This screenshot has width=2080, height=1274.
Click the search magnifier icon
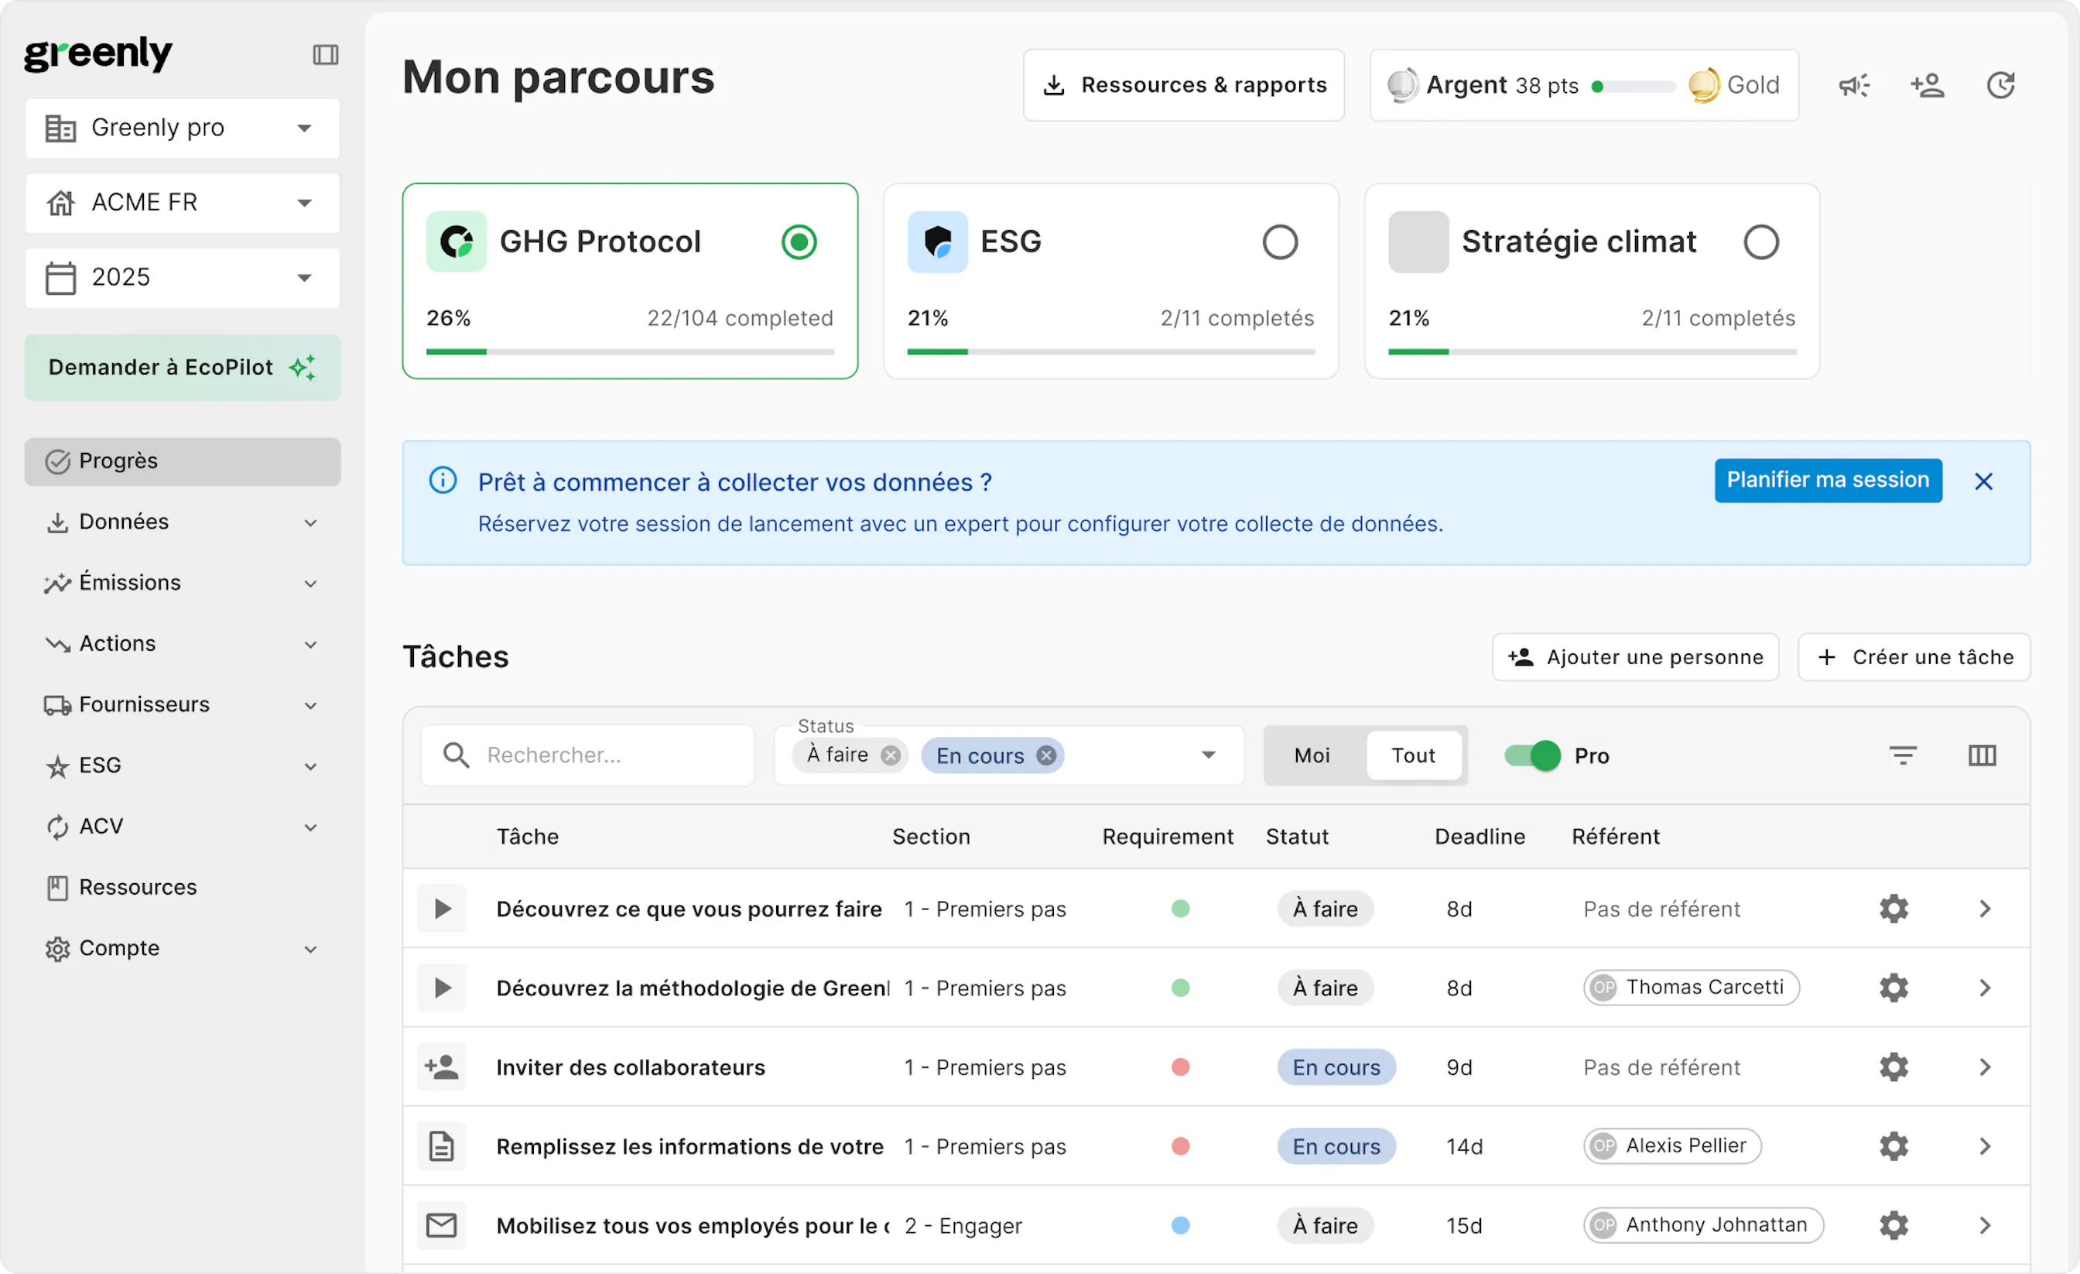456,755
